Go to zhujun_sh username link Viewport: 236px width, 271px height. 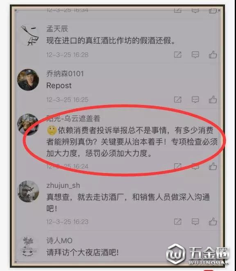(x=63, y=185)
